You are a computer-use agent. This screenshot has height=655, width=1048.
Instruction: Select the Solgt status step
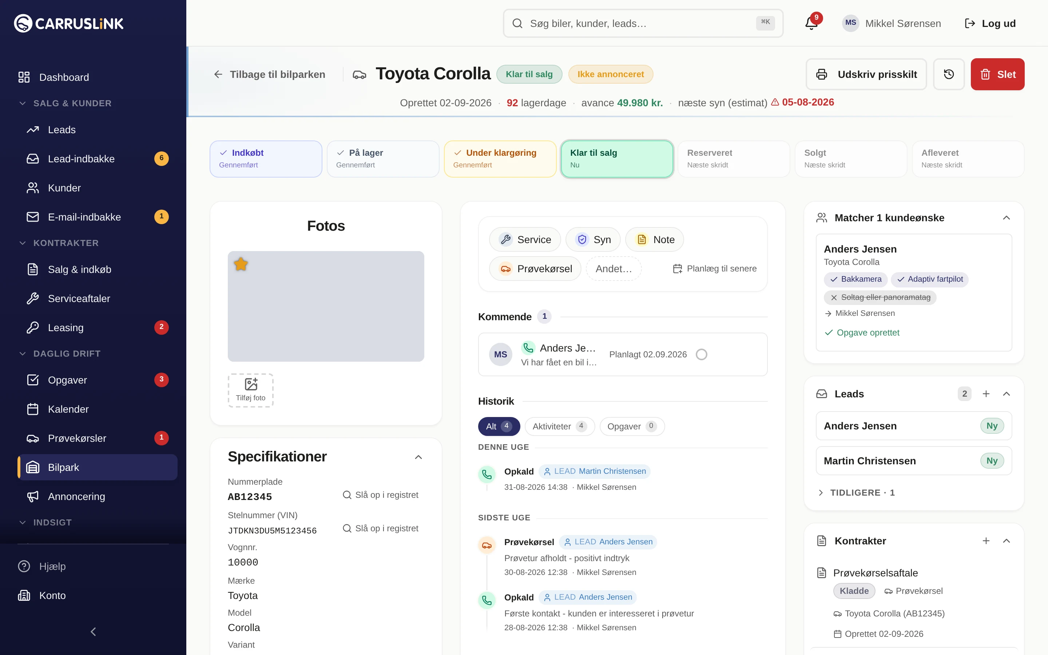pyautogui.click(x=850, y=159)
